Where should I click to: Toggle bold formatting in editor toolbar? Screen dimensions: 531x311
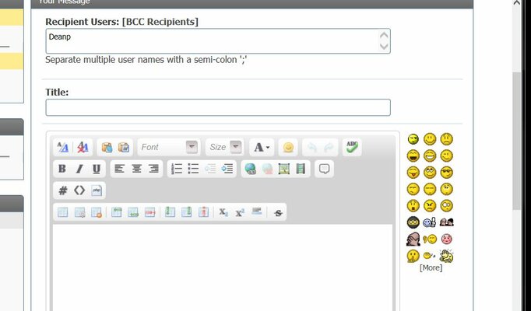(62, 169)
